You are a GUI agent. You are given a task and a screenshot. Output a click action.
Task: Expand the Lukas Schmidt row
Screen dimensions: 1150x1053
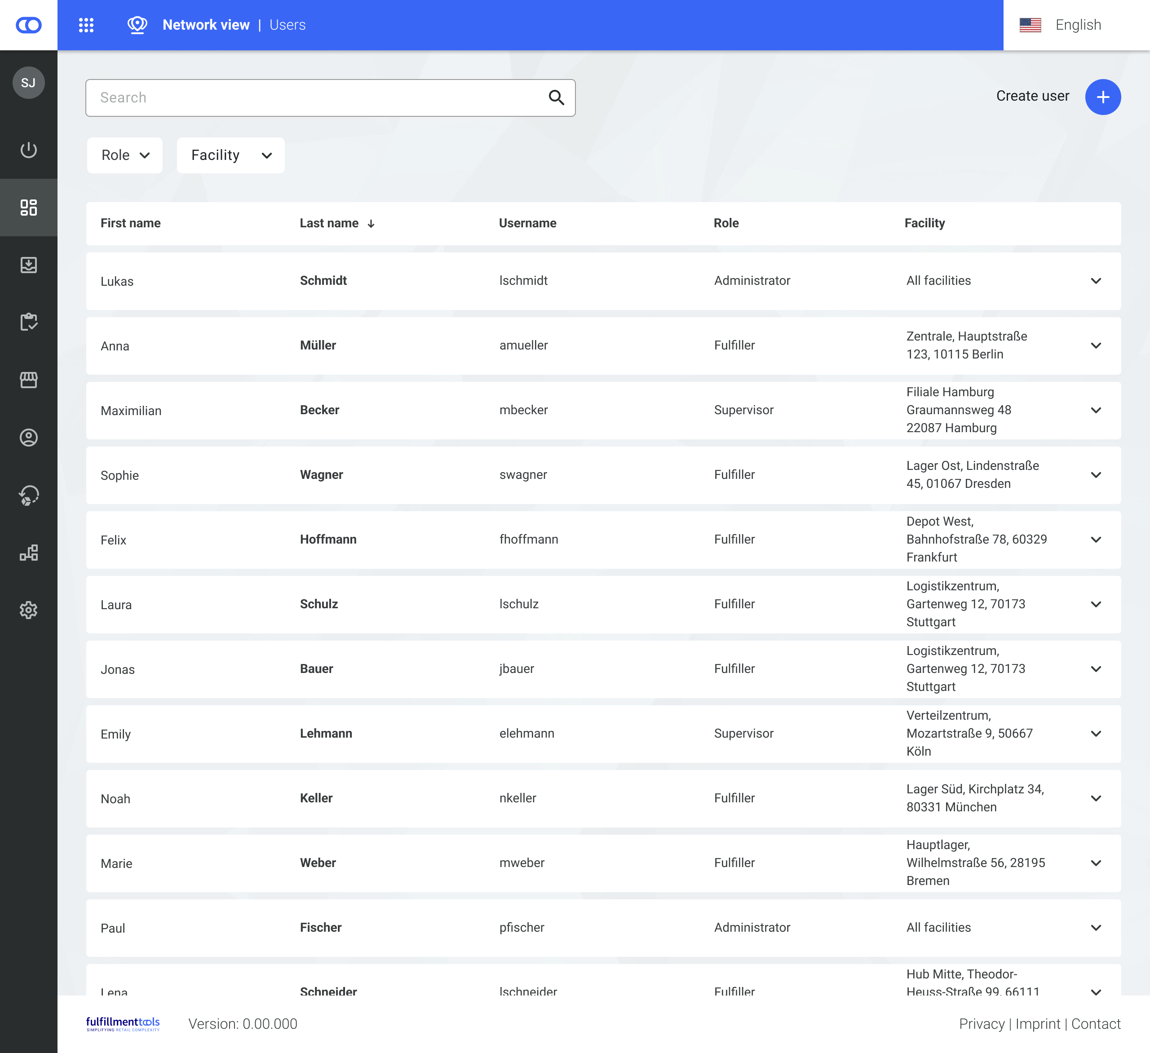(1095, 281)
